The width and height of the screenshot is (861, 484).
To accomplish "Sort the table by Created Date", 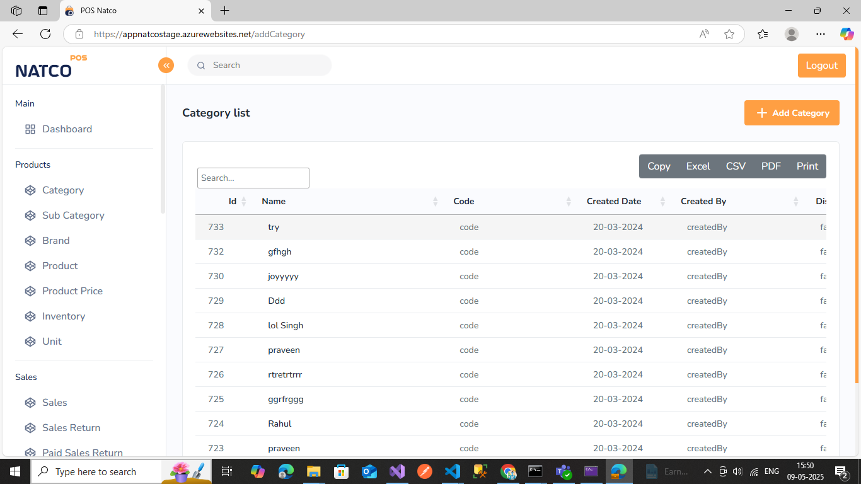I will (x=614, y=202).
